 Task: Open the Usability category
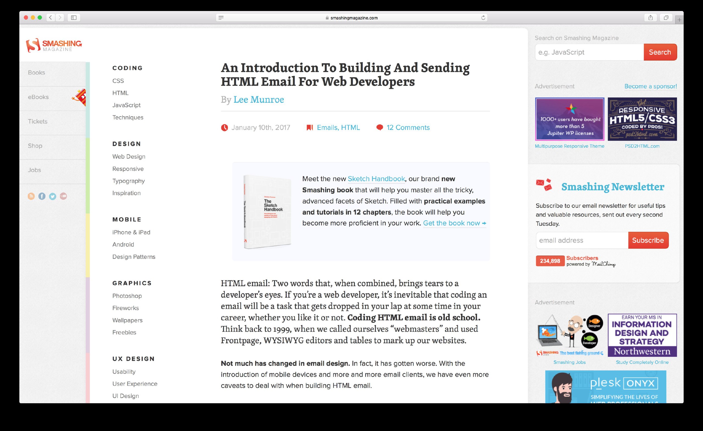click(124, 372)
